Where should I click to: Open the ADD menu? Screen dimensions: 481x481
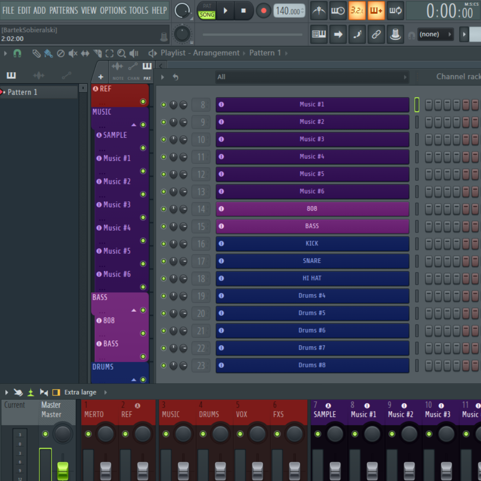pos(40,10)
